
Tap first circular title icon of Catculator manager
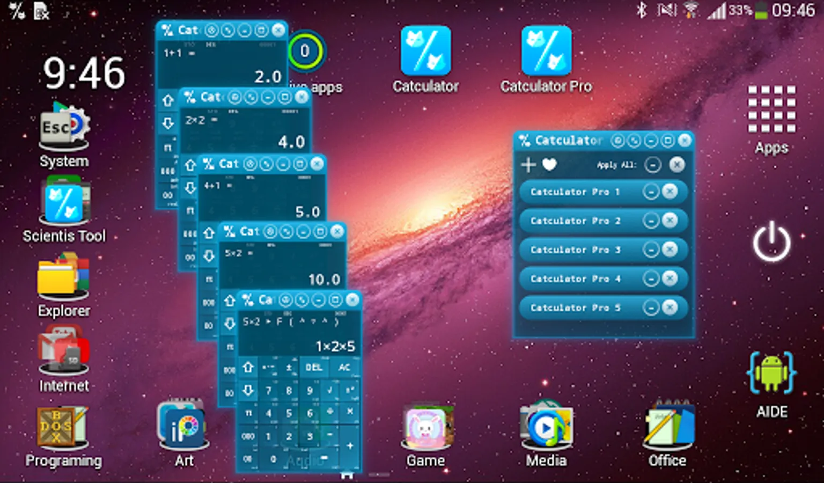618,141
